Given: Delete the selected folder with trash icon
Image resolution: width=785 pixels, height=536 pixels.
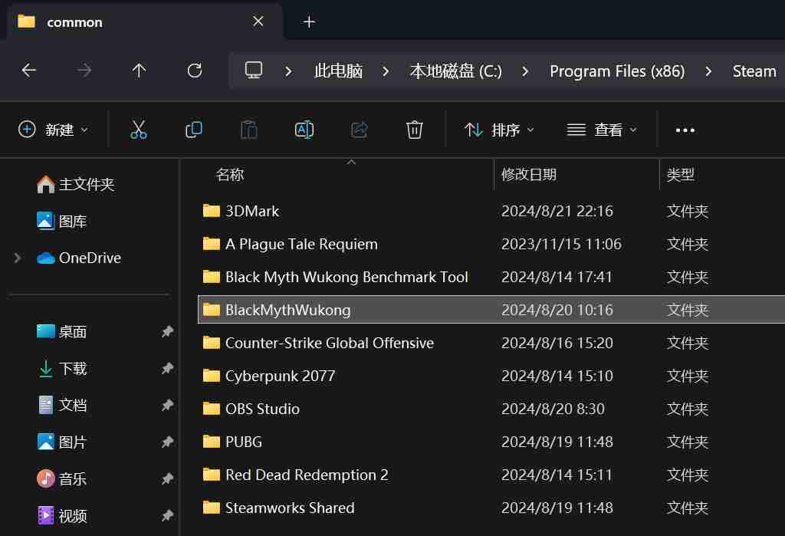Looking at the screenshot, I should click(x=414, y=129).
